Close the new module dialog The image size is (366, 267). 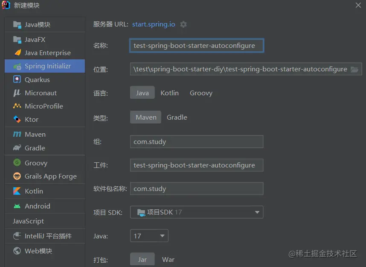[x=358, y=5]
